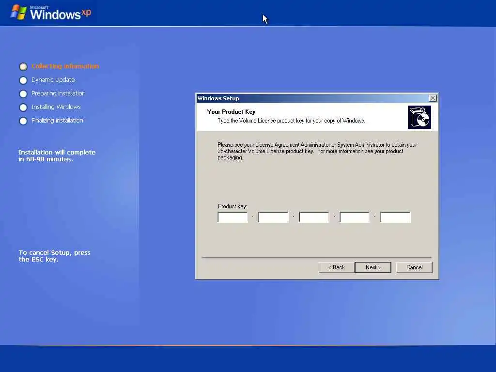Focus the fourth product key field

[x=355, y=217]
